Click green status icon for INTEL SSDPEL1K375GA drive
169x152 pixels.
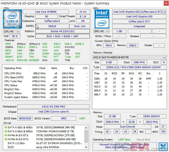point(6,135)
